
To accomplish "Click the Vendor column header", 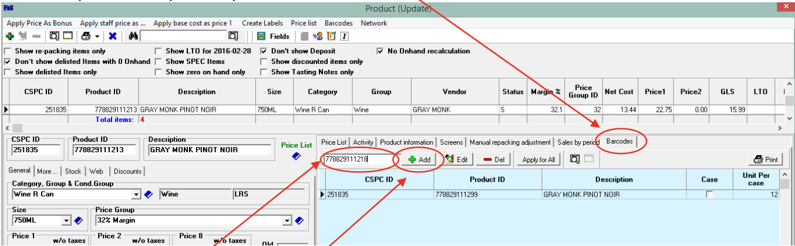I will [454, 92].
